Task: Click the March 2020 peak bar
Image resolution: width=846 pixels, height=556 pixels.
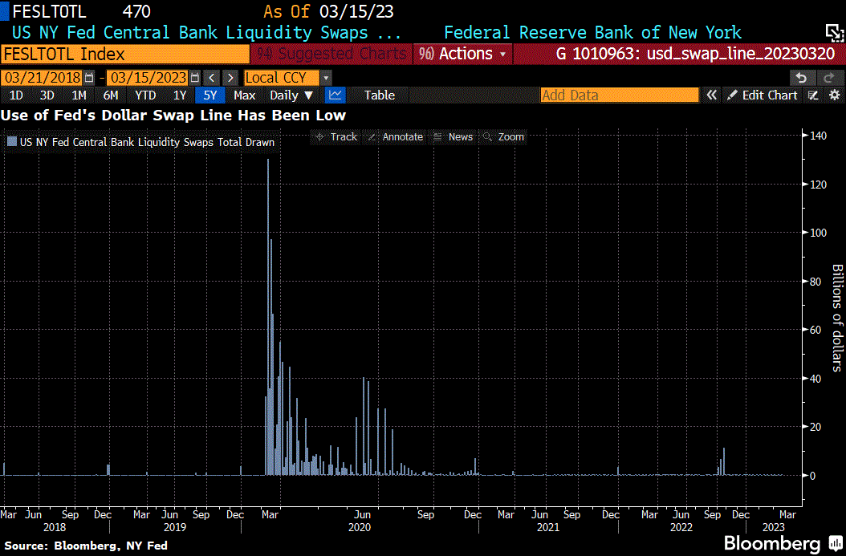Action: (268, 317)
